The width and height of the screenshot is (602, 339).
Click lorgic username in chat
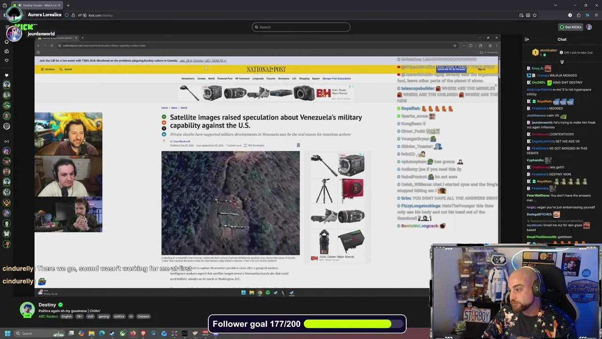click(531, 207)
